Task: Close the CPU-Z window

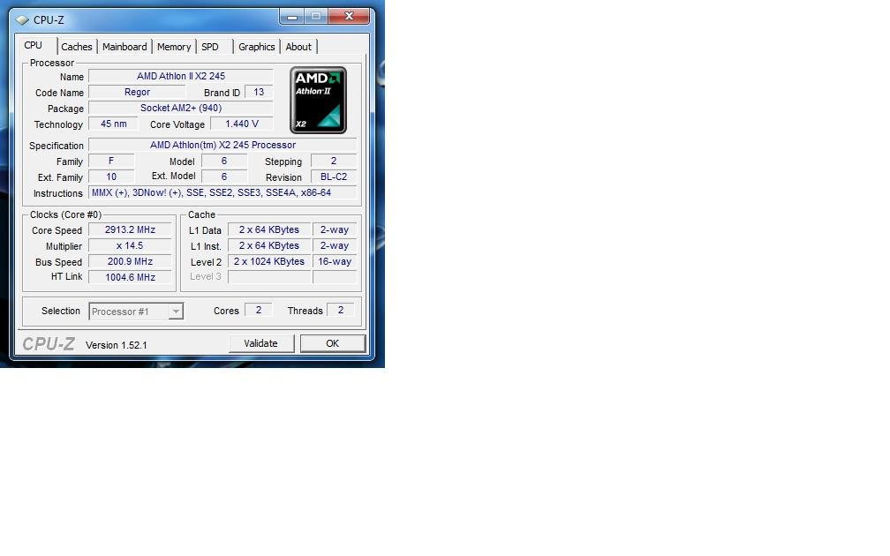Action: coord(349,17)
